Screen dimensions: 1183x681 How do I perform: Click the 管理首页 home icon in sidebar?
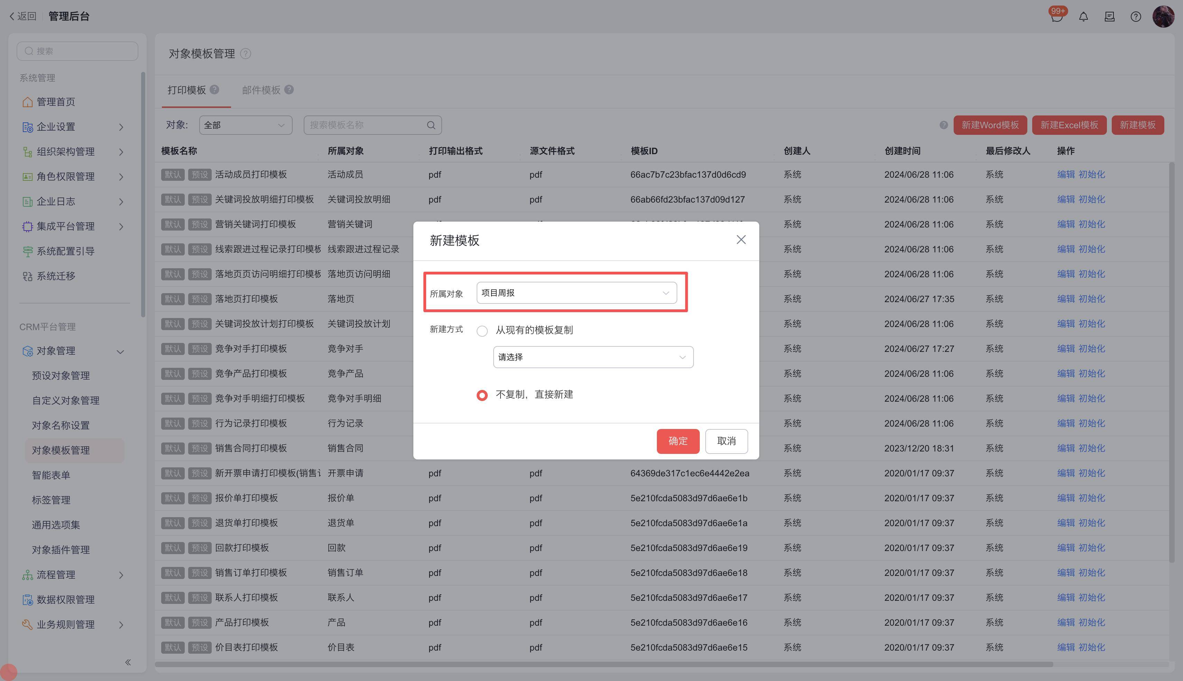point(28,102)
